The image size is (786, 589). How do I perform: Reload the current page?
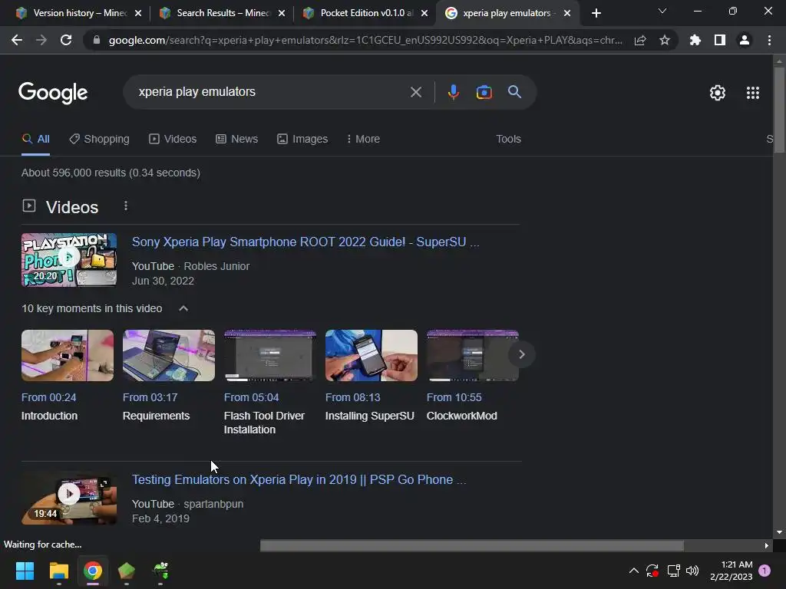click(x=66, y=40)
